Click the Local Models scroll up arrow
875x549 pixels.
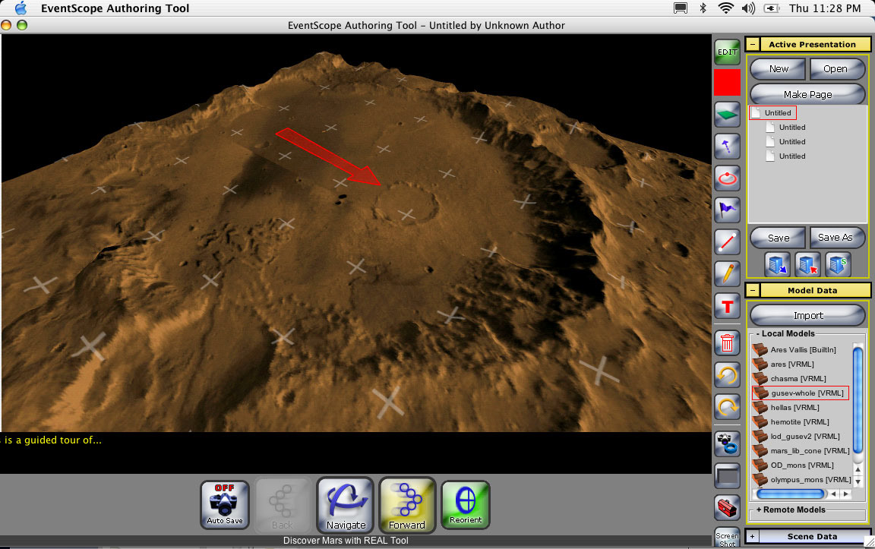point(858,470)
